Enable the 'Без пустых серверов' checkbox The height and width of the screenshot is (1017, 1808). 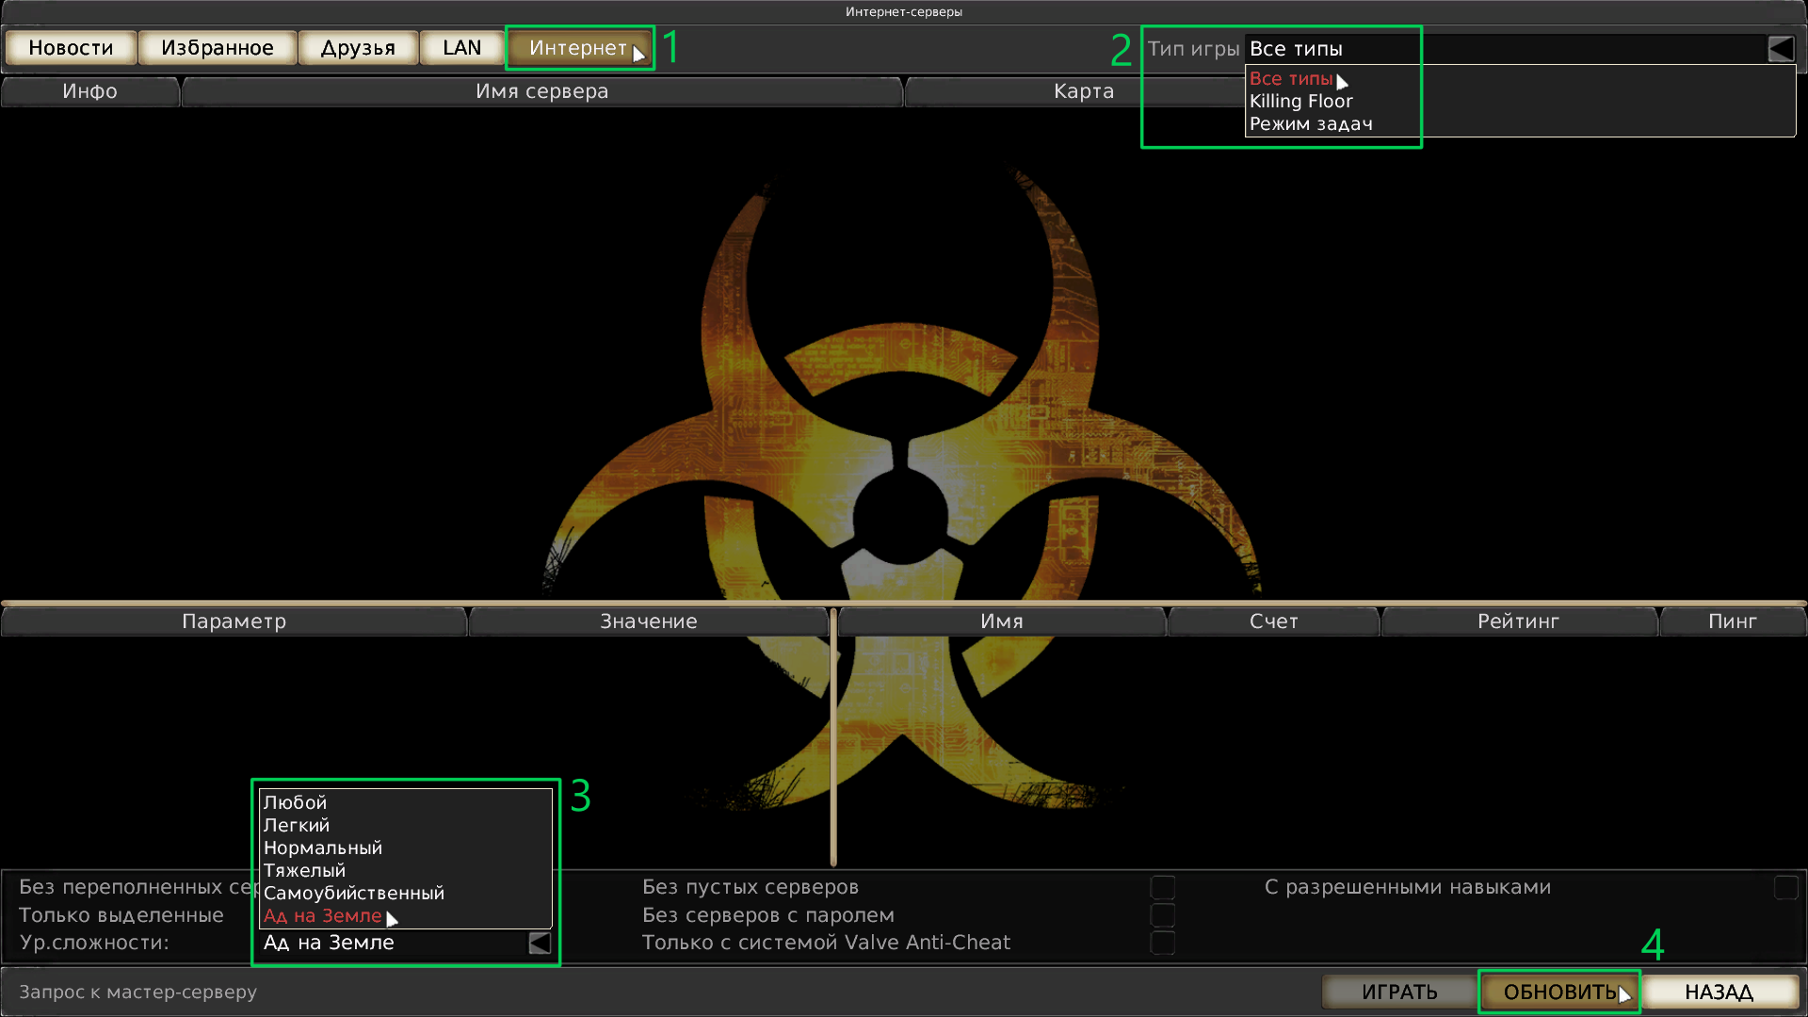click(1163, 887)
